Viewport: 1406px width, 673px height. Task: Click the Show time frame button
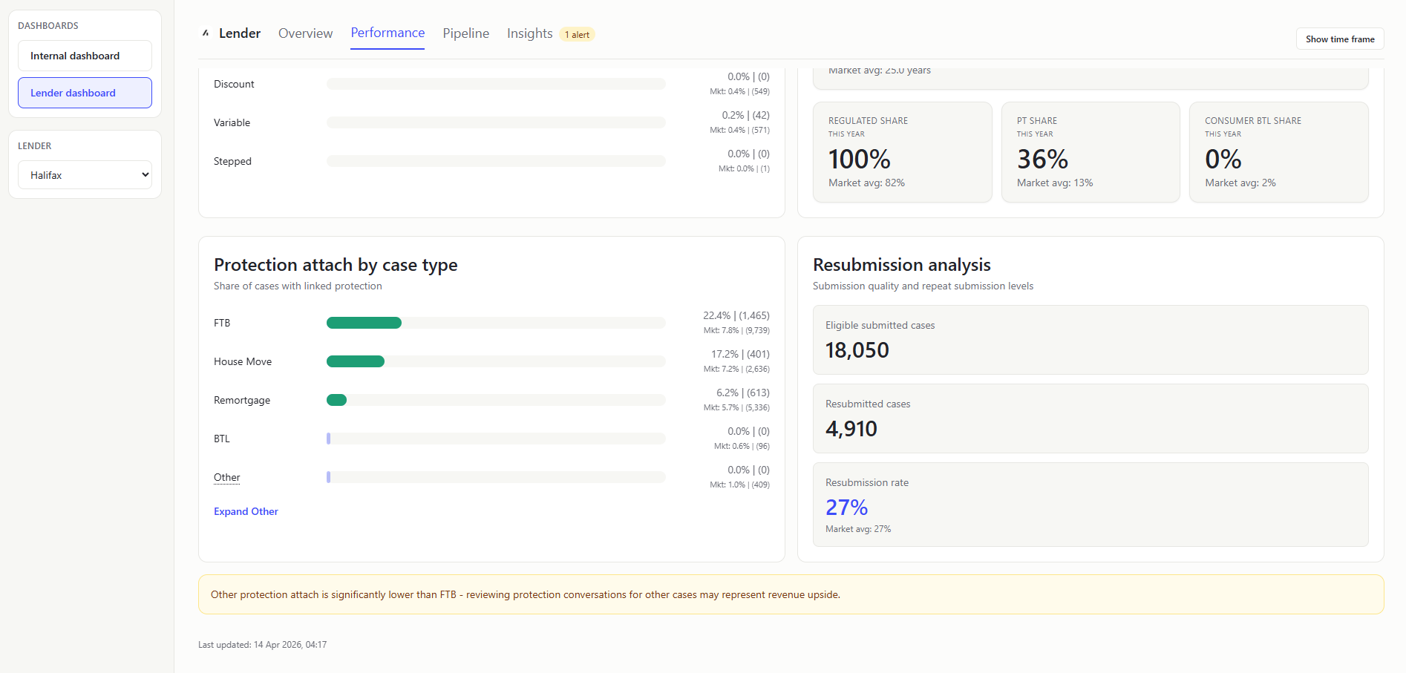(1339, 38)
